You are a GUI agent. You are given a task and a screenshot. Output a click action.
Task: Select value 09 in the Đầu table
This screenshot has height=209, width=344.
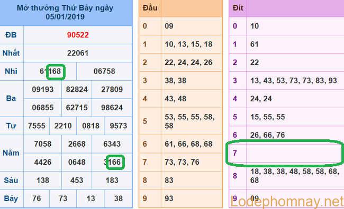[169, 26]
